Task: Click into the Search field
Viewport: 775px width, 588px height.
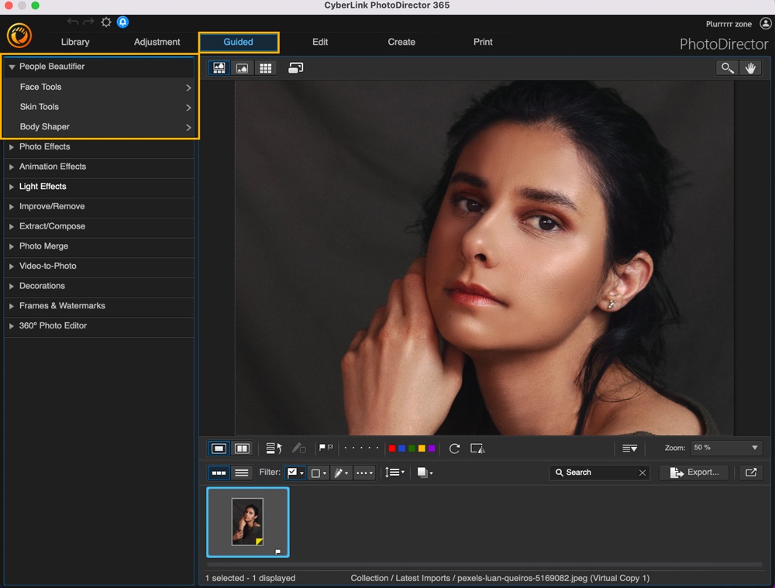Action: [x=599, y=473]
